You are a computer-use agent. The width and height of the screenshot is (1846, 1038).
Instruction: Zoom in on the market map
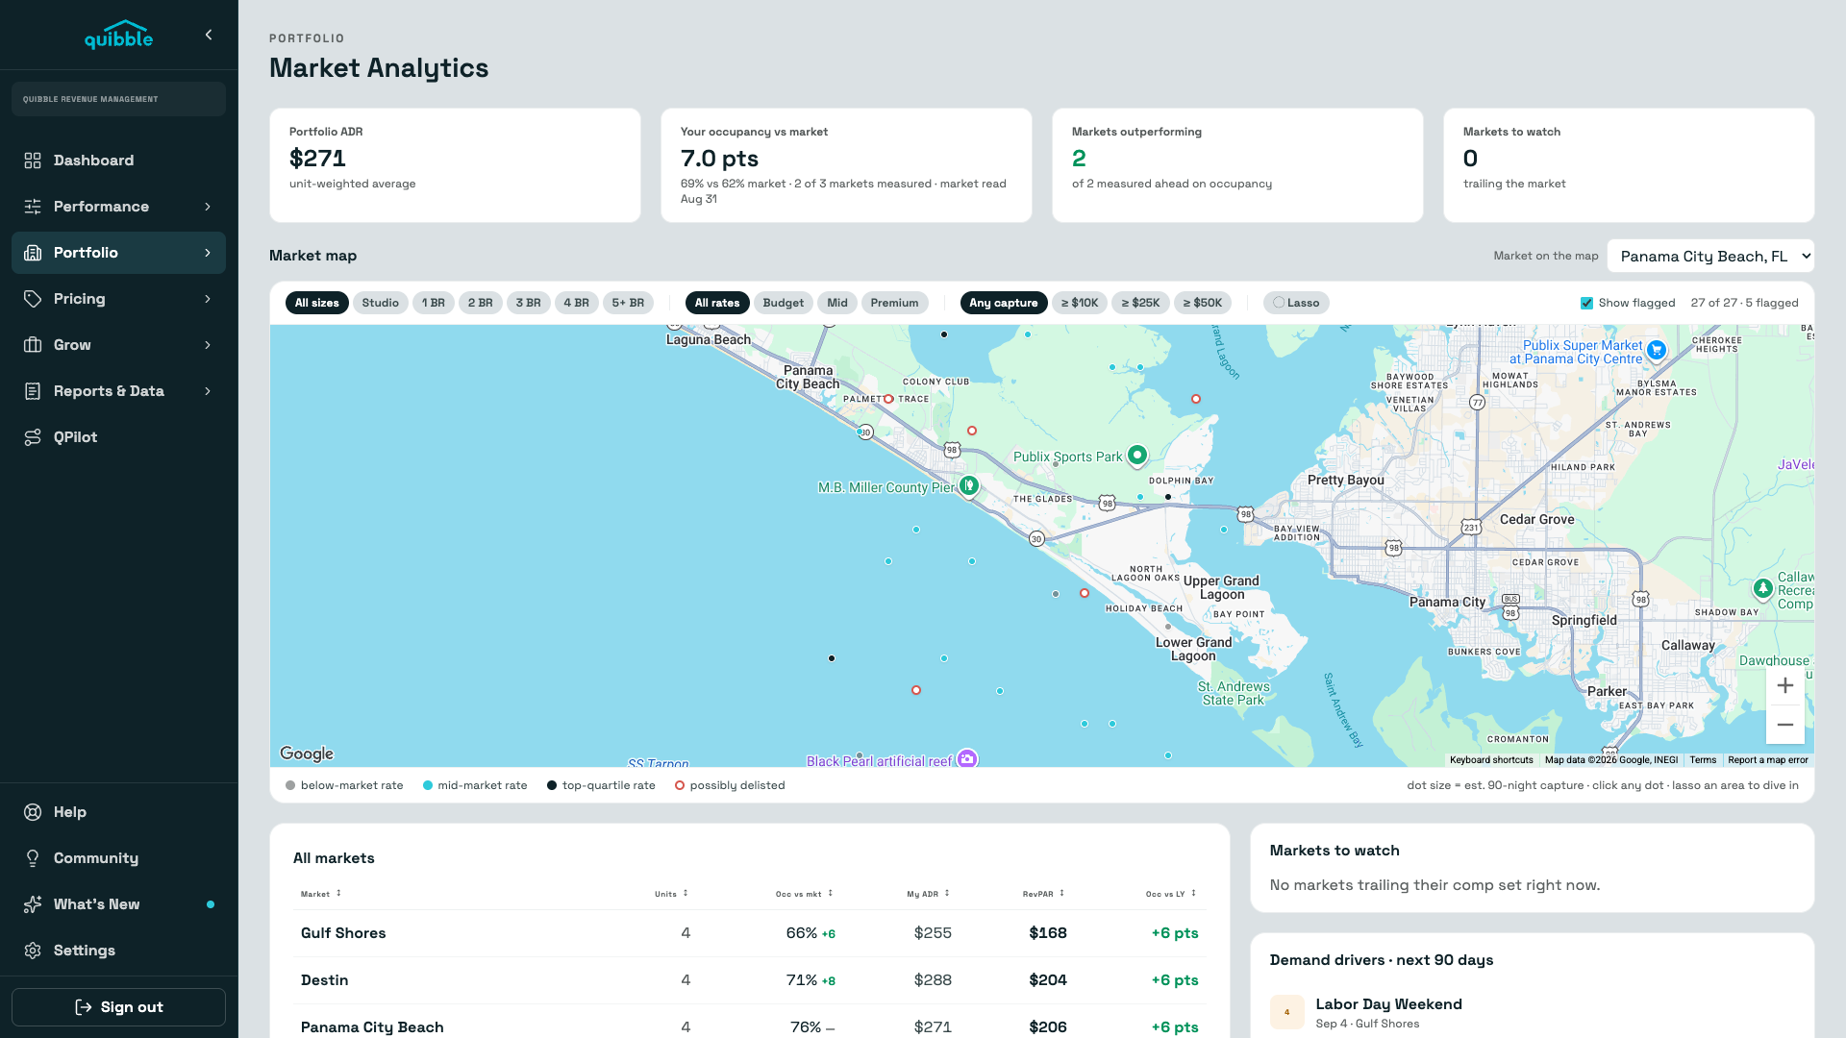tap(1785, 685)
